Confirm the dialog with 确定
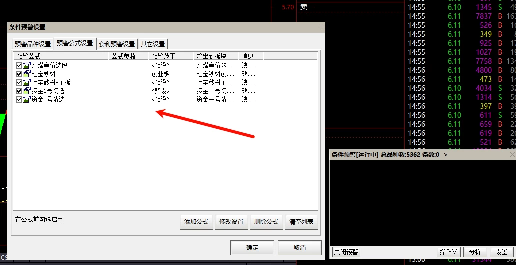 tap(252, 248)
